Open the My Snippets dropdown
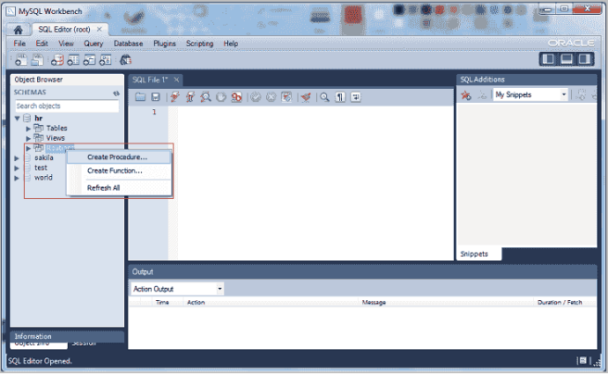 point(530,94)
